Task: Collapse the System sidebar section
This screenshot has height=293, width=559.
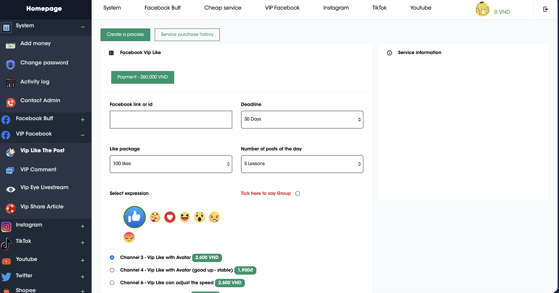Action: pos(83,27)
